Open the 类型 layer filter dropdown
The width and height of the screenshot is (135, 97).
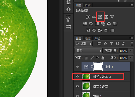[84, 44]
